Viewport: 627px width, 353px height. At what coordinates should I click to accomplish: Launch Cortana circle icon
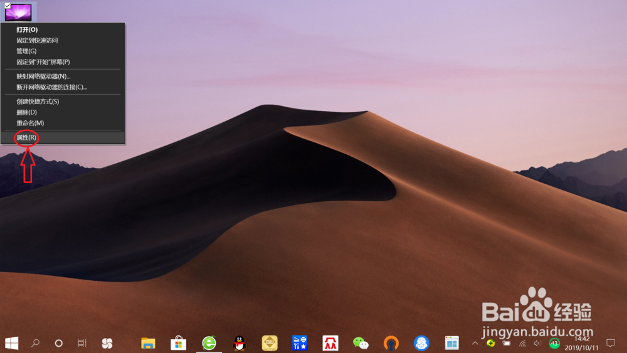59,343
